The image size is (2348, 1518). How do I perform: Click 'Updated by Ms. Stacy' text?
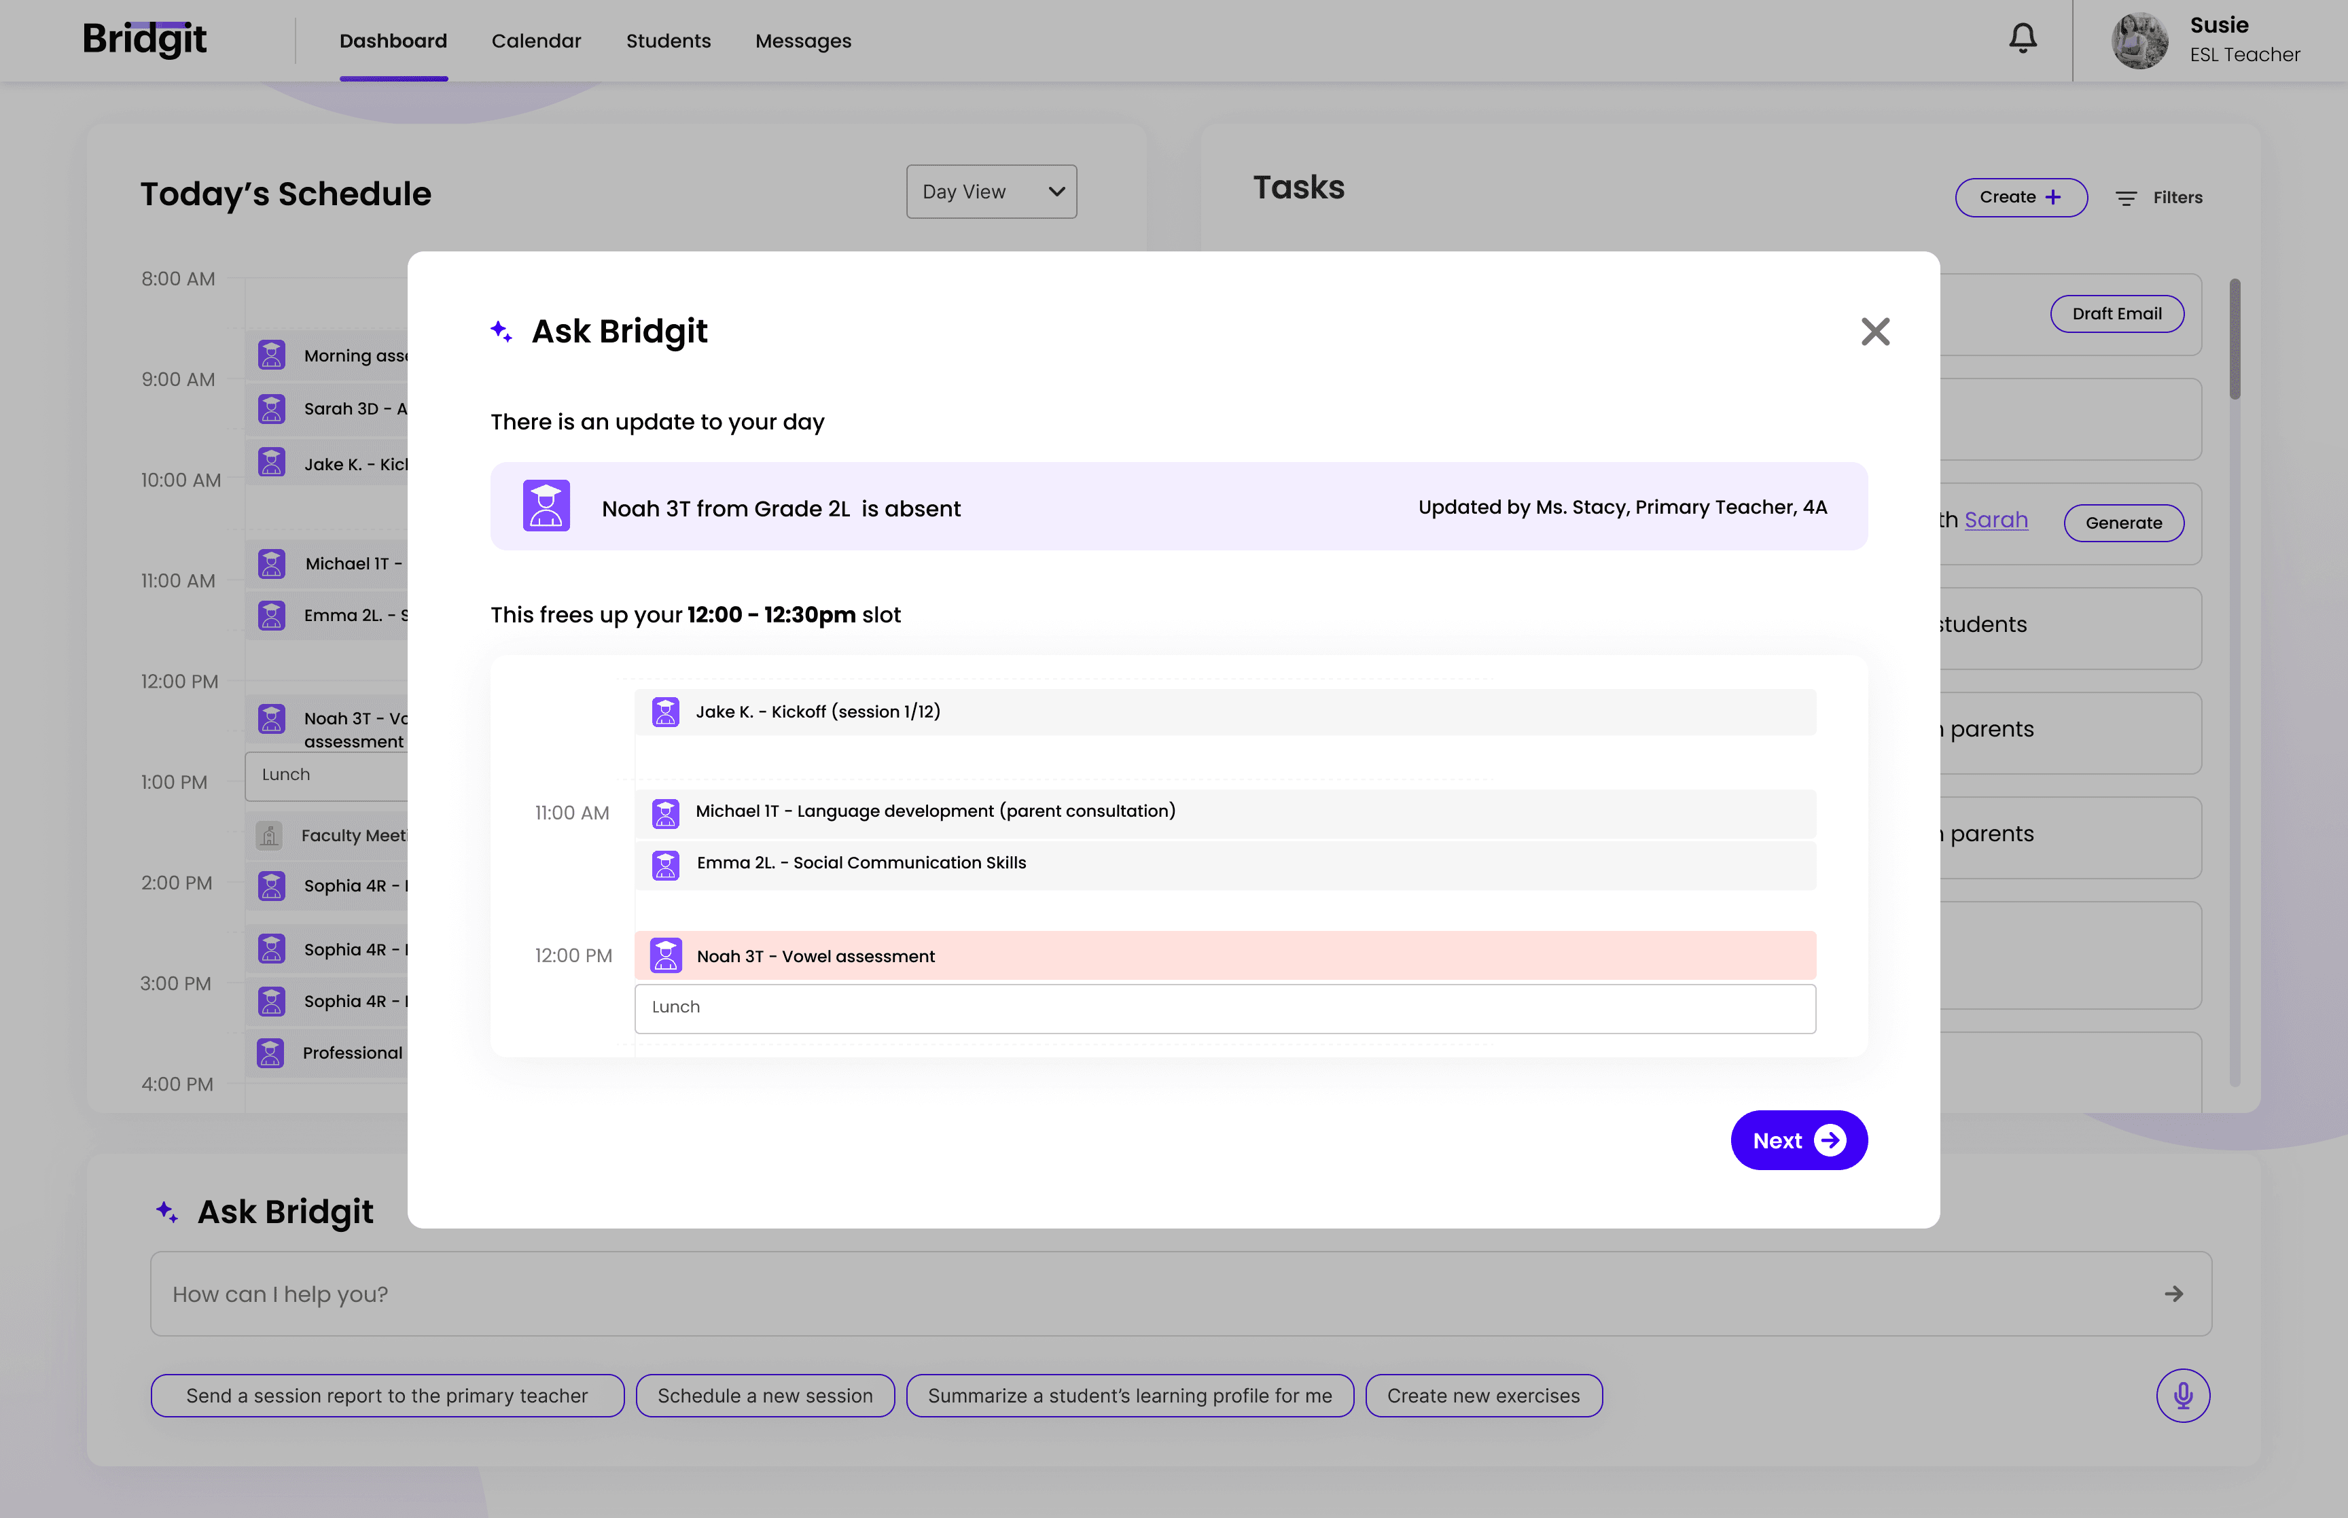1623,507
